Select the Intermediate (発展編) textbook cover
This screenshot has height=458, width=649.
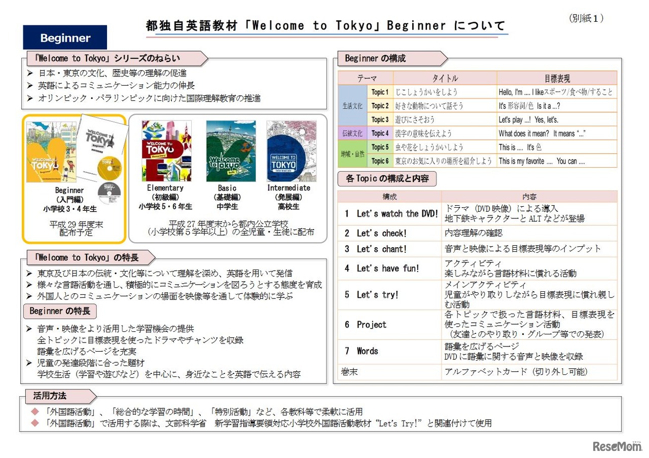tap(292, 149)
